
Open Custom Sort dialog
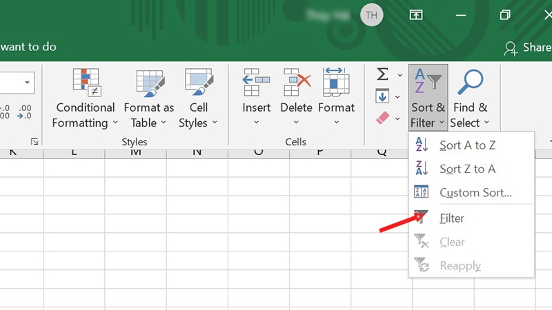[x=471, y=192]
